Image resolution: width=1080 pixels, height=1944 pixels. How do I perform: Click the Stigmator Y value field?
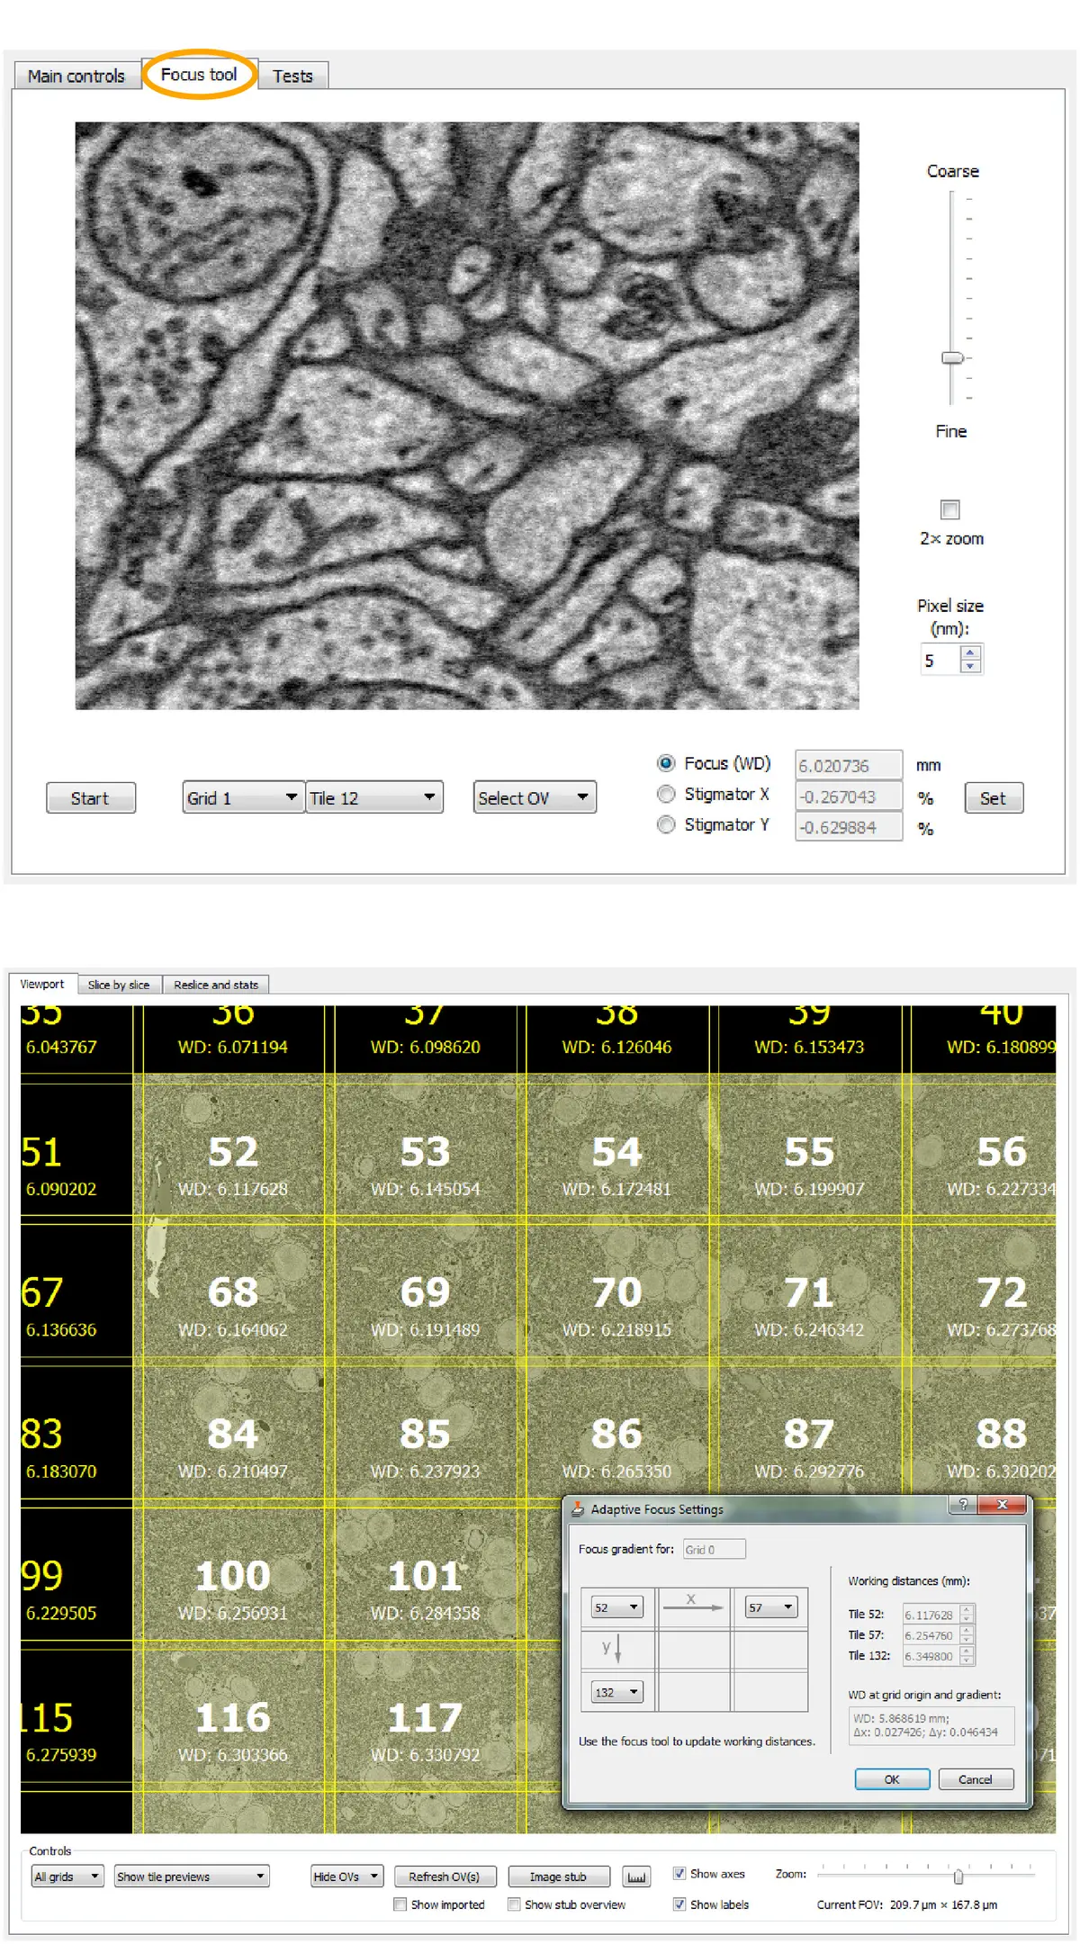[848, 827]
